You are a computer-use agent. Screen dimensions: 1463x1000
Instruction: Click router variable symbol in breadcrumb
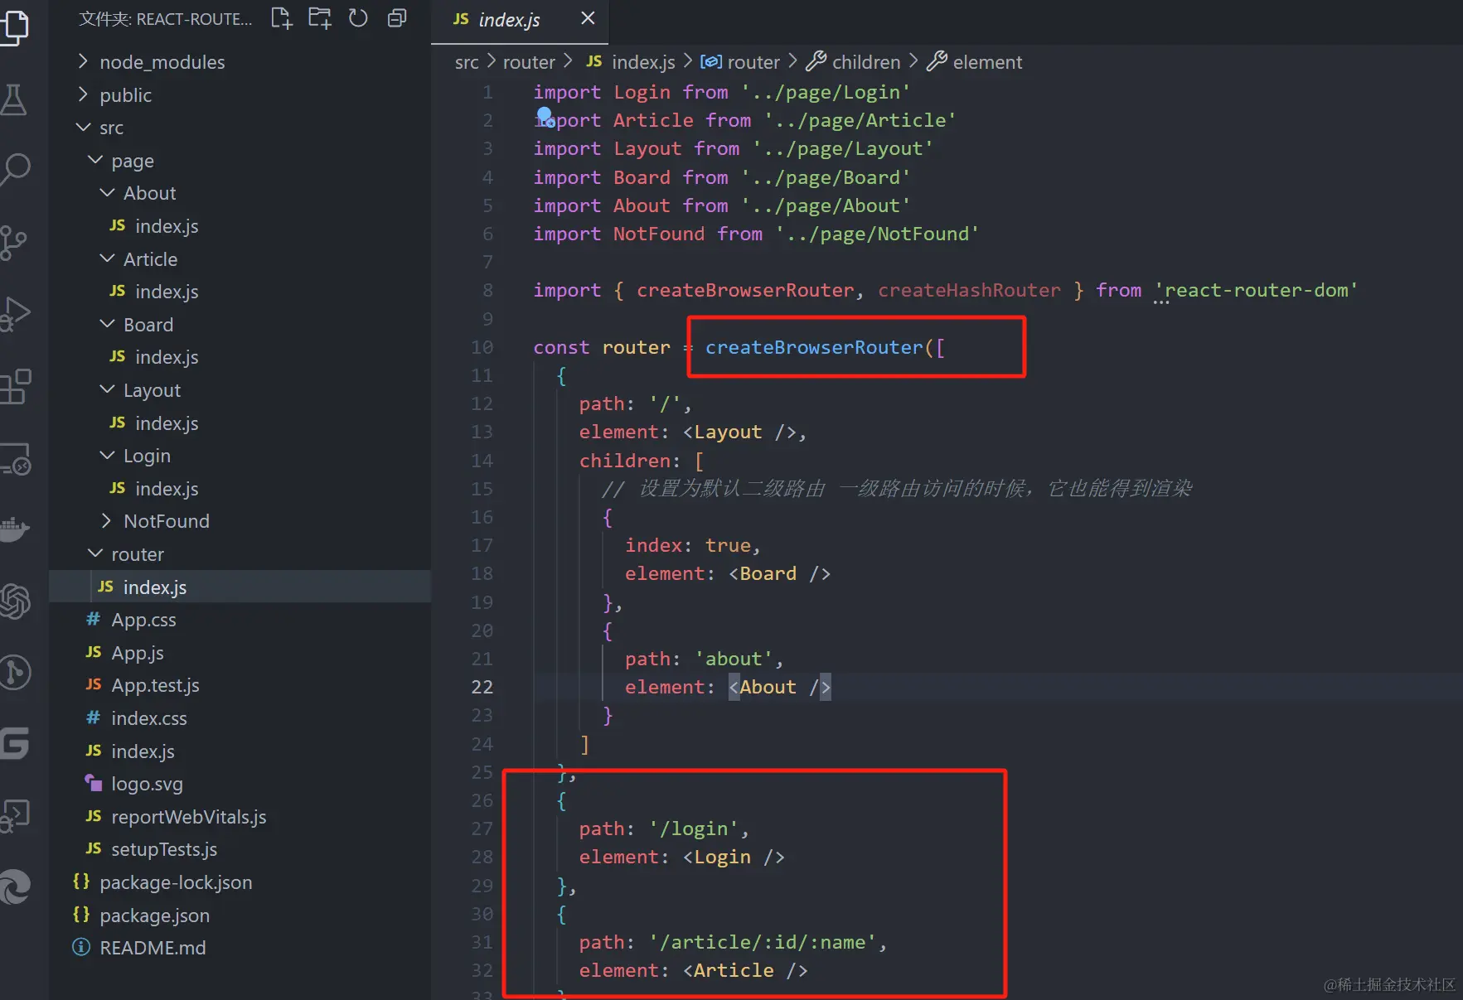click(739, 62)
